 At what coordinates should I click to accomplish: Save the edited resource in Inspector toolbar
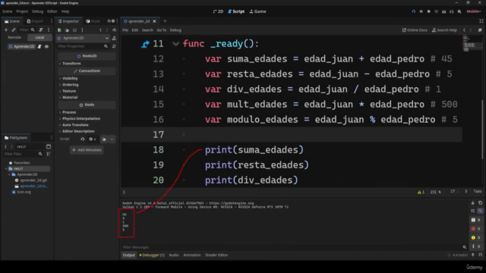(x=74, y=30)
